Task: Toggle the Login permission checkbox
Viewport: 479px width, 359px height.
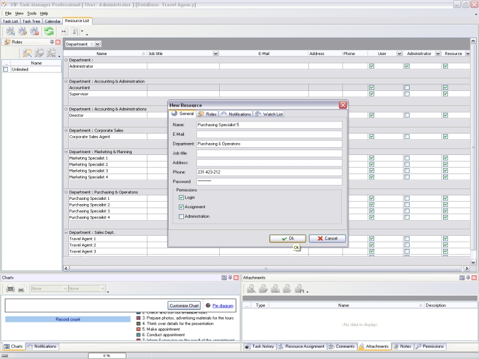Action: (x=181, y=197)
